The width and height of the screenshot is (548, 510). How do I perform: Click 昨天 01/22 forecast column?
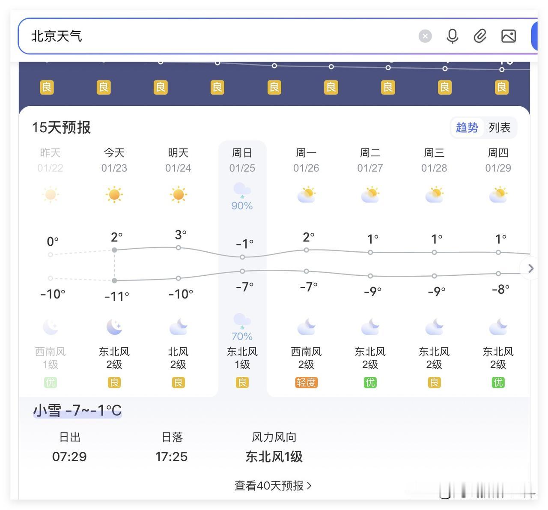[50, 160]
